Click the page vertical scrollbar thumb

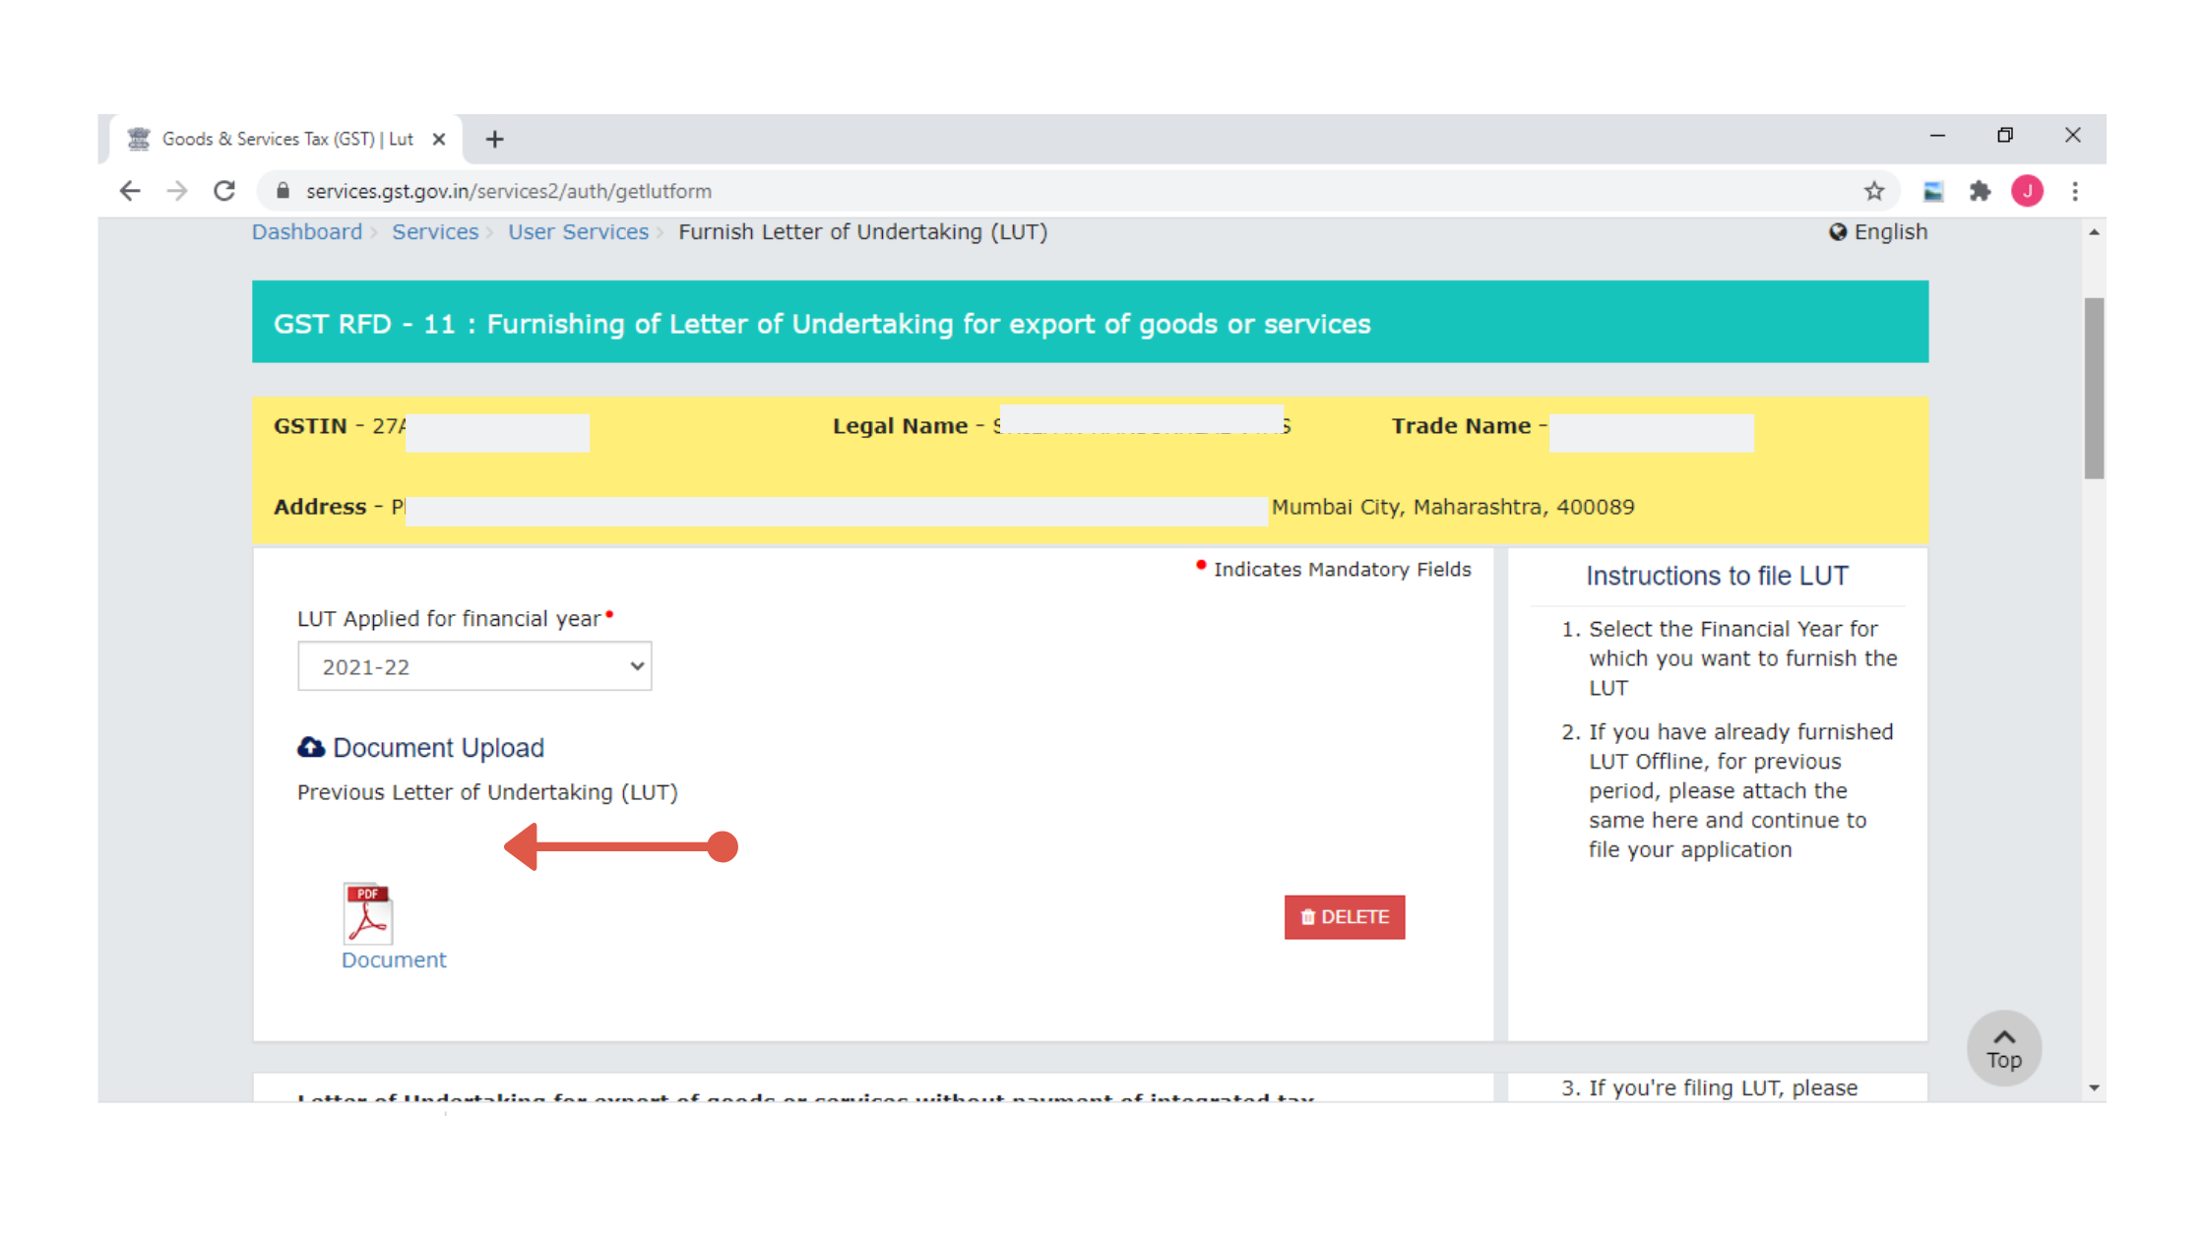point(2094,388)
